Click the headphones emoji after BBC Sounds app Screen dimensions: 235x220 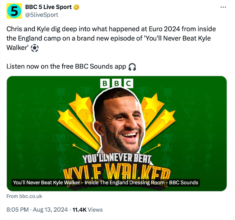(x=132, y=67)
